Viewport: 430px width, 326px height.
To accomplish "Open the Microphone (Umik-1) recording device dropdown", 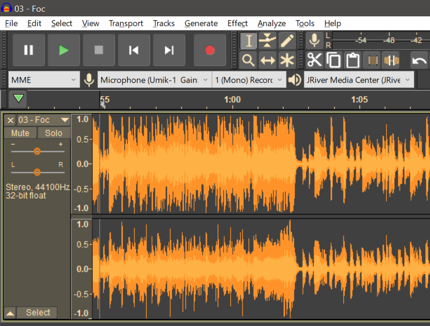I will pos(154,80).
